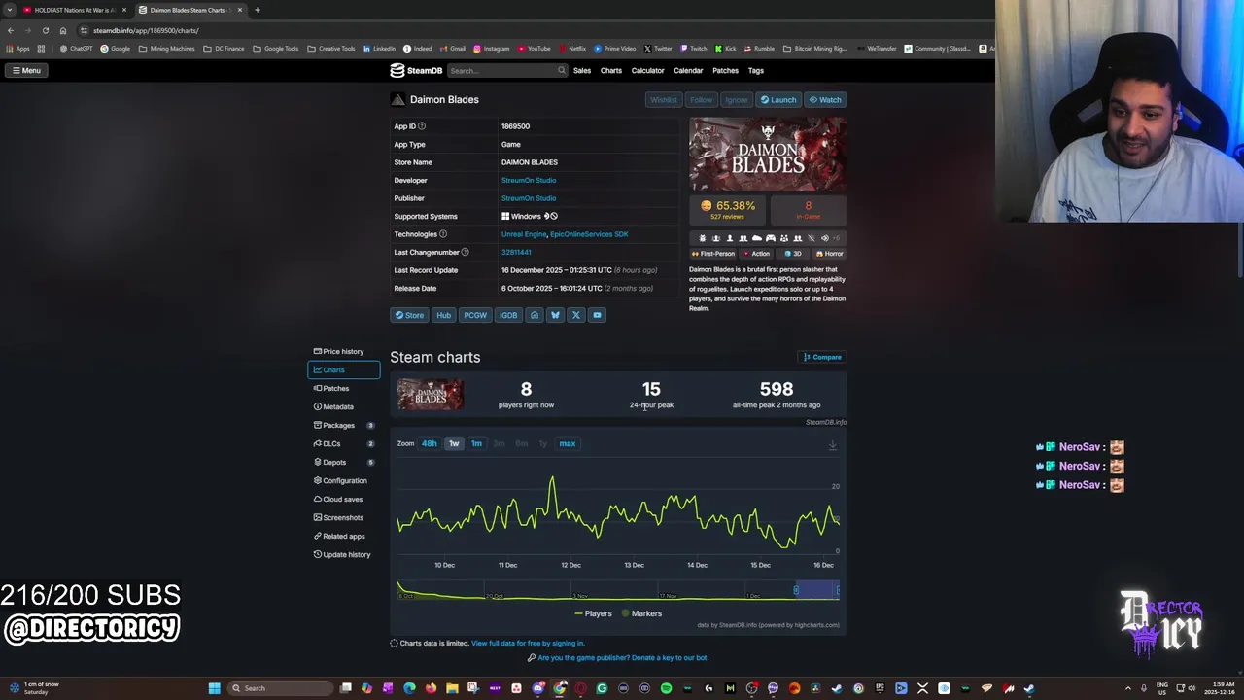Screen dimensions: 1244x700
Task: Toggle Ignore for Daimon Blades
Action: 737,99
